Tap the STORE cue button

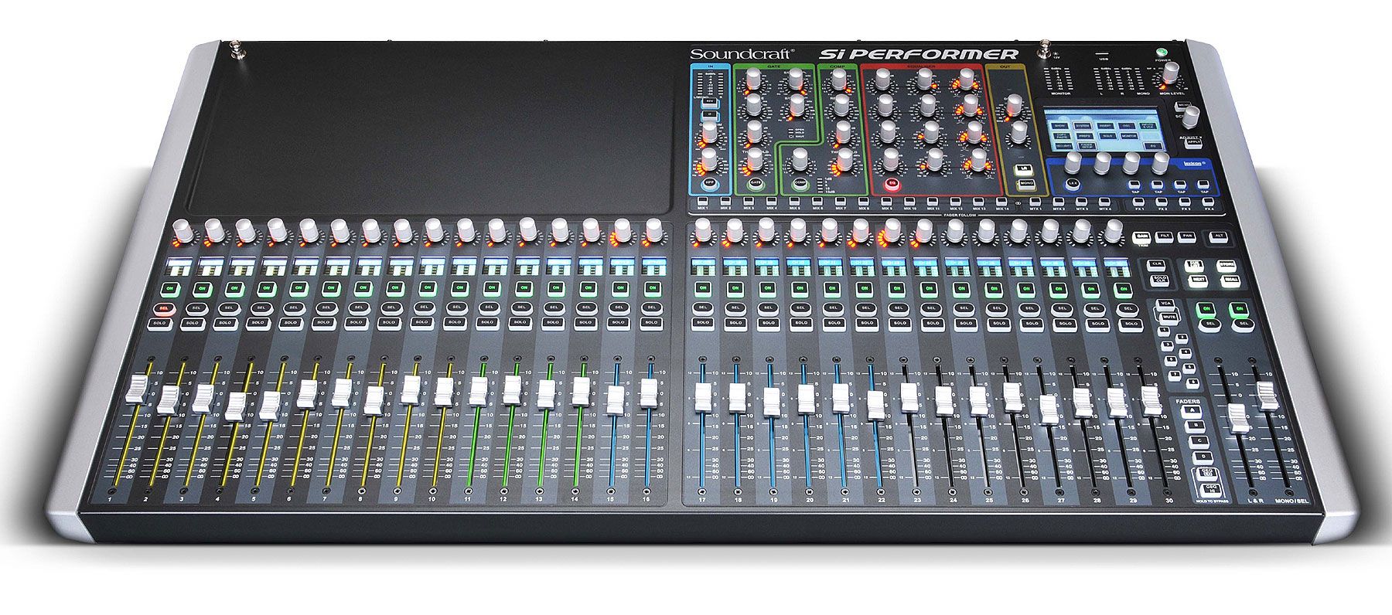[x=1226, y=264]
